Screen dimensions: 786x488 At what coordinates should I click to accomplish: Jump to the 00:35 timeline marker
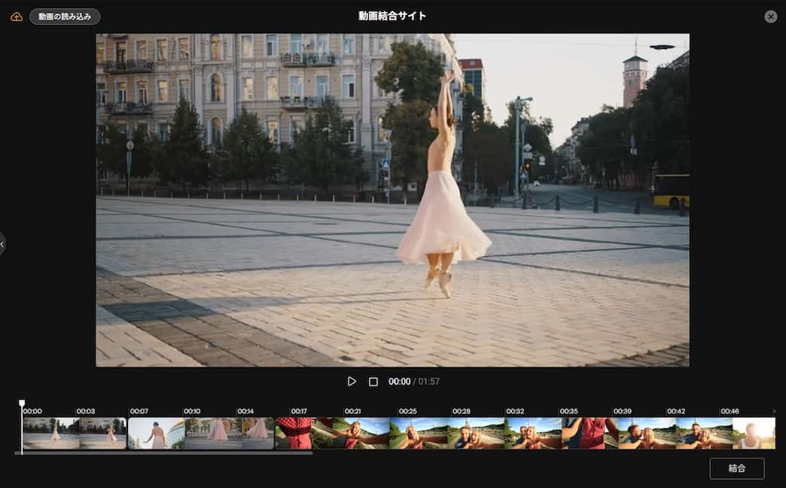tap(568, 412)
